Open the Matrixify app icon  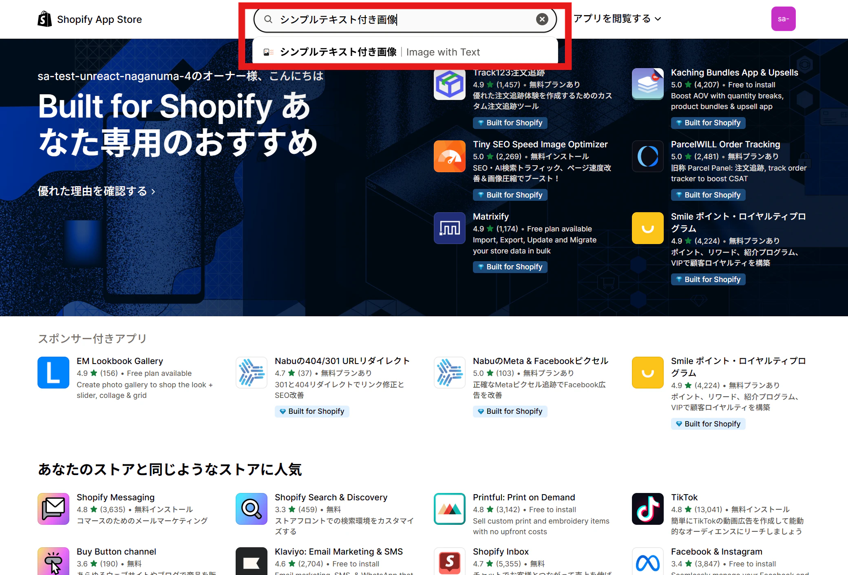click(x=450, y=228)
